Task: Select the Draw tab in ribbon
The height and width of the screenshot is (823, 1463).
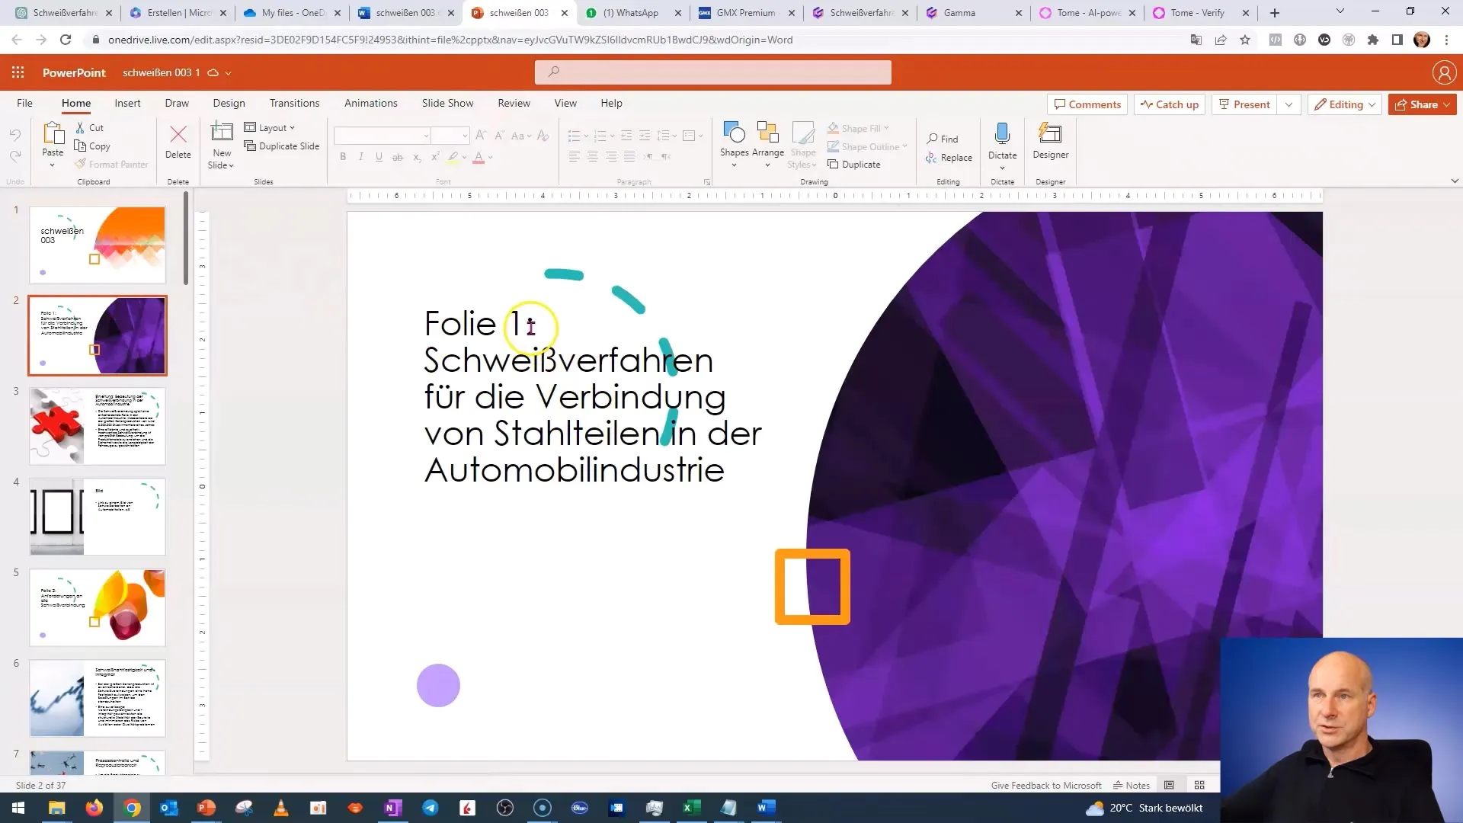Action: click(176, 103)
